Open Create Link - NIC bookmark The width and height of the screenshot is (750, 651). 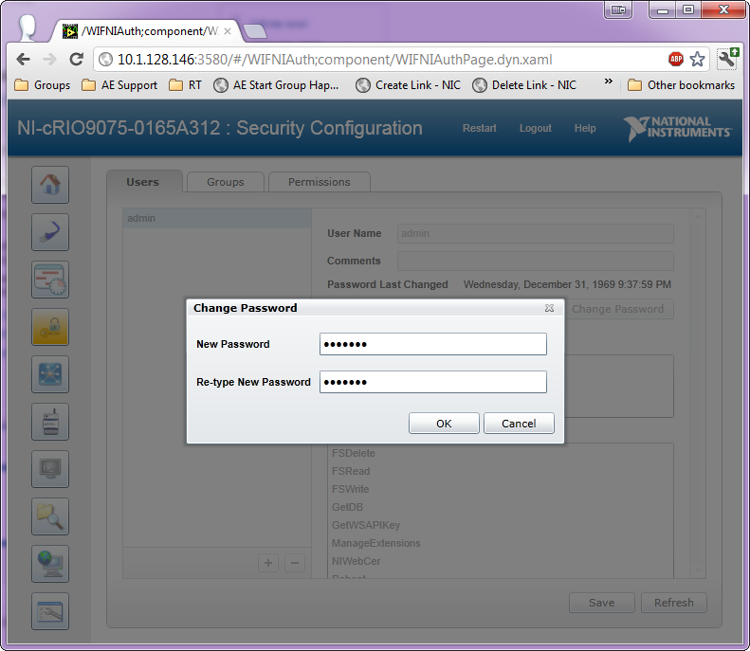click(409, 85)
